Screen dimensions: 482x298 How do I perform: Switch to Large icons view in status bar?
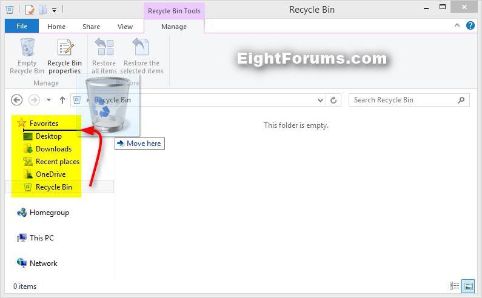[x=469, y=286]
